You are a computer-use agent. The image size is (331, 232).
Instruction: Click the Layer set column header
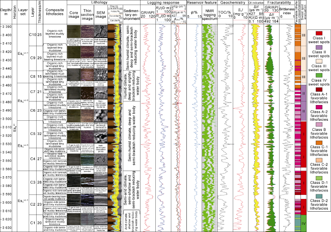(x=23, y=12)
